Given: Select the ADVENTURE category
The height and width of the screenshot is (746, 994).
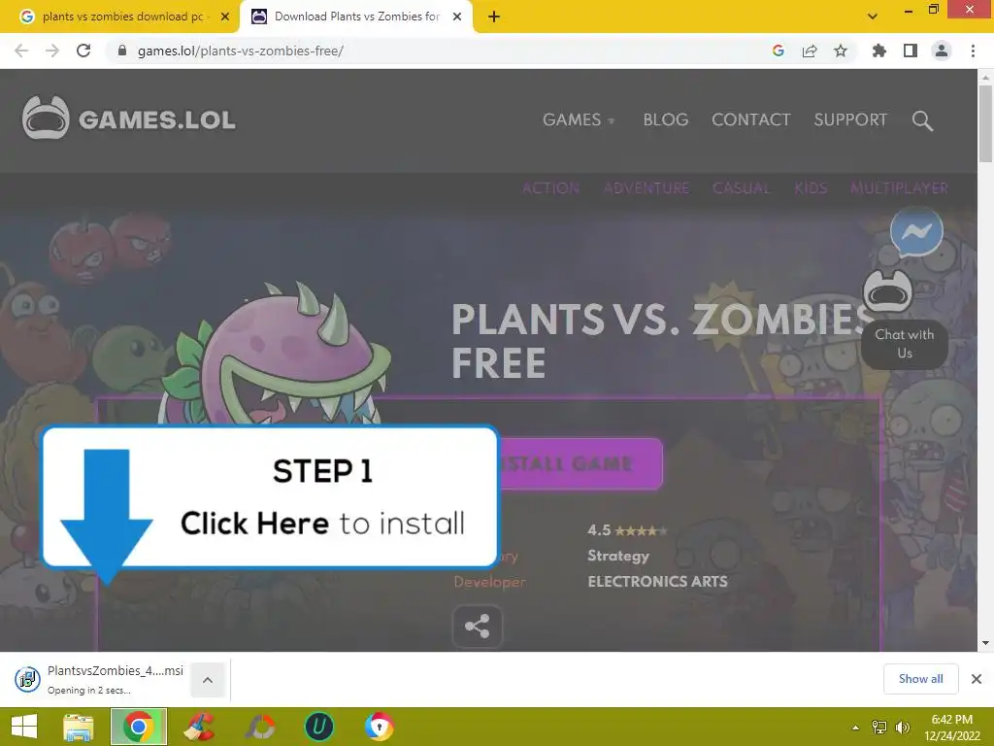Looking at the screenshot, I should click(646, 187).
